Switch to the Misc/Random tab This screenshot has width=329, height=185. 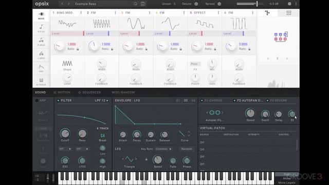tap(123, 92)
